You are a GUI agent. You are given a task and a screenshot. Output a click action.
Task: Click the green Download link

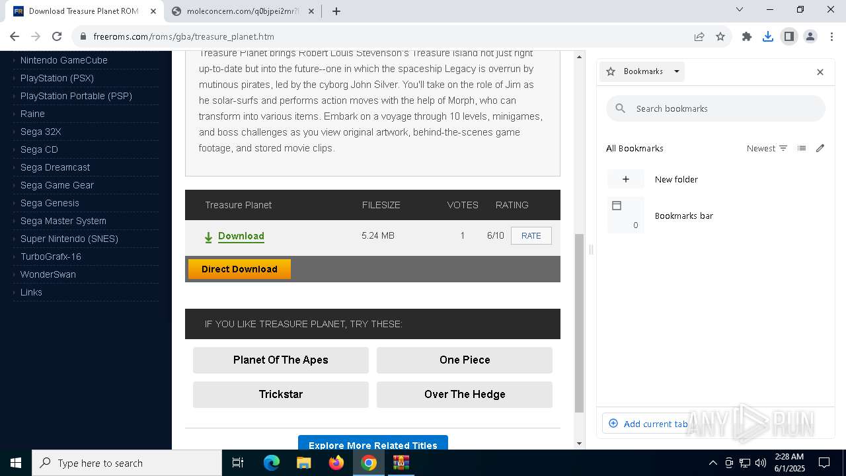click(x=241, y=236)
